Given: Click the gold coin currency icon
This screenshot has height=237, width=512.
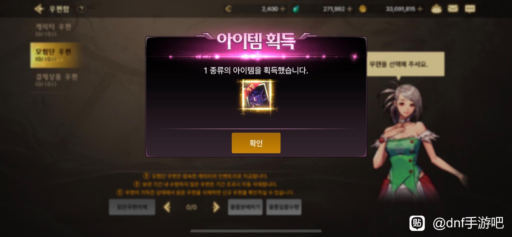Looking at the screenshot, I should tap(363, 9).
